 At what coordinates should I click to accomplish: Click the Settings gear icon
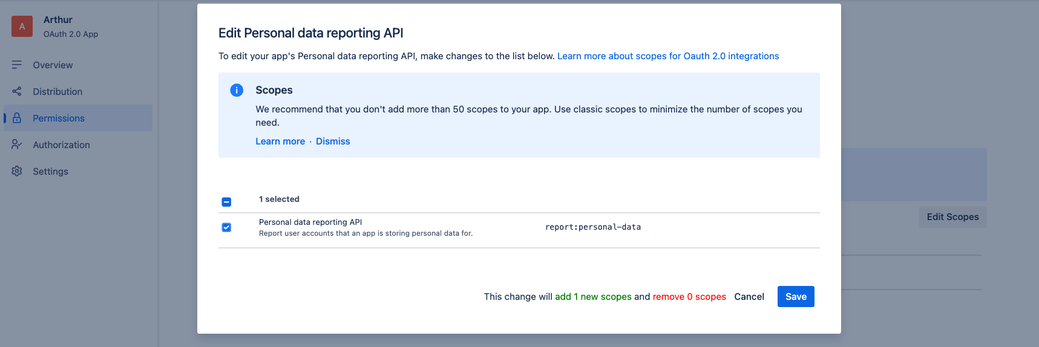click(x=17, y=171)
